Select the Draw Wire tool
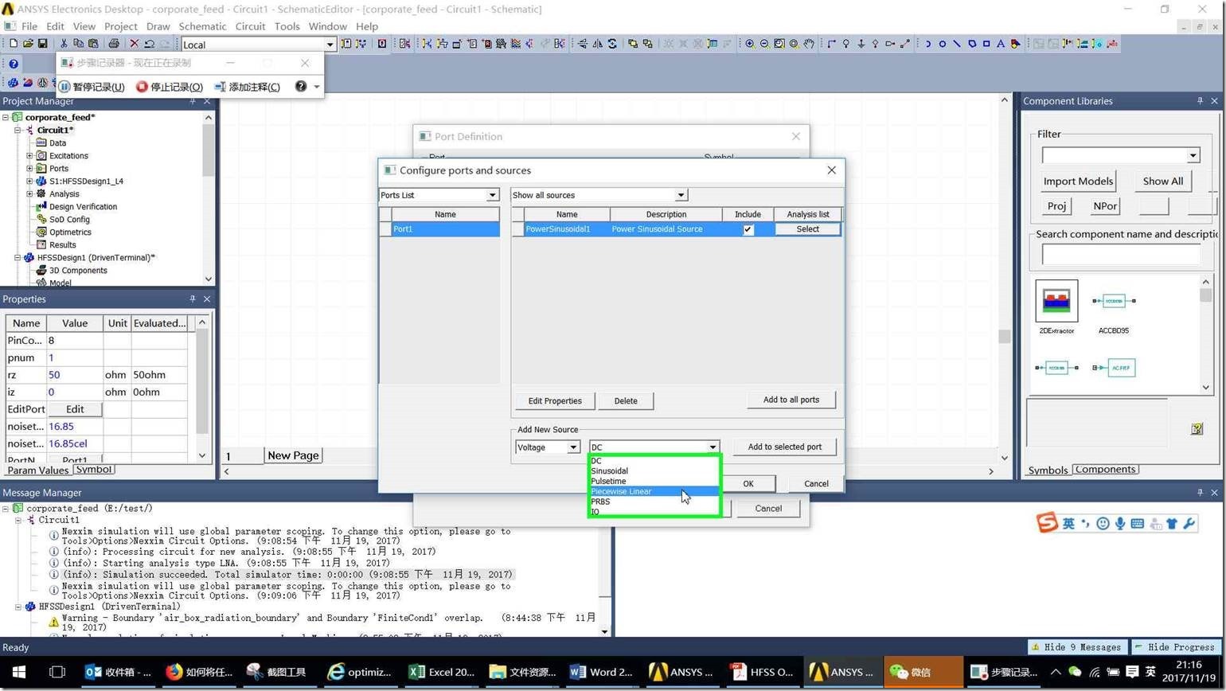Screen dimensions: 1226x691 click(831, 44)
